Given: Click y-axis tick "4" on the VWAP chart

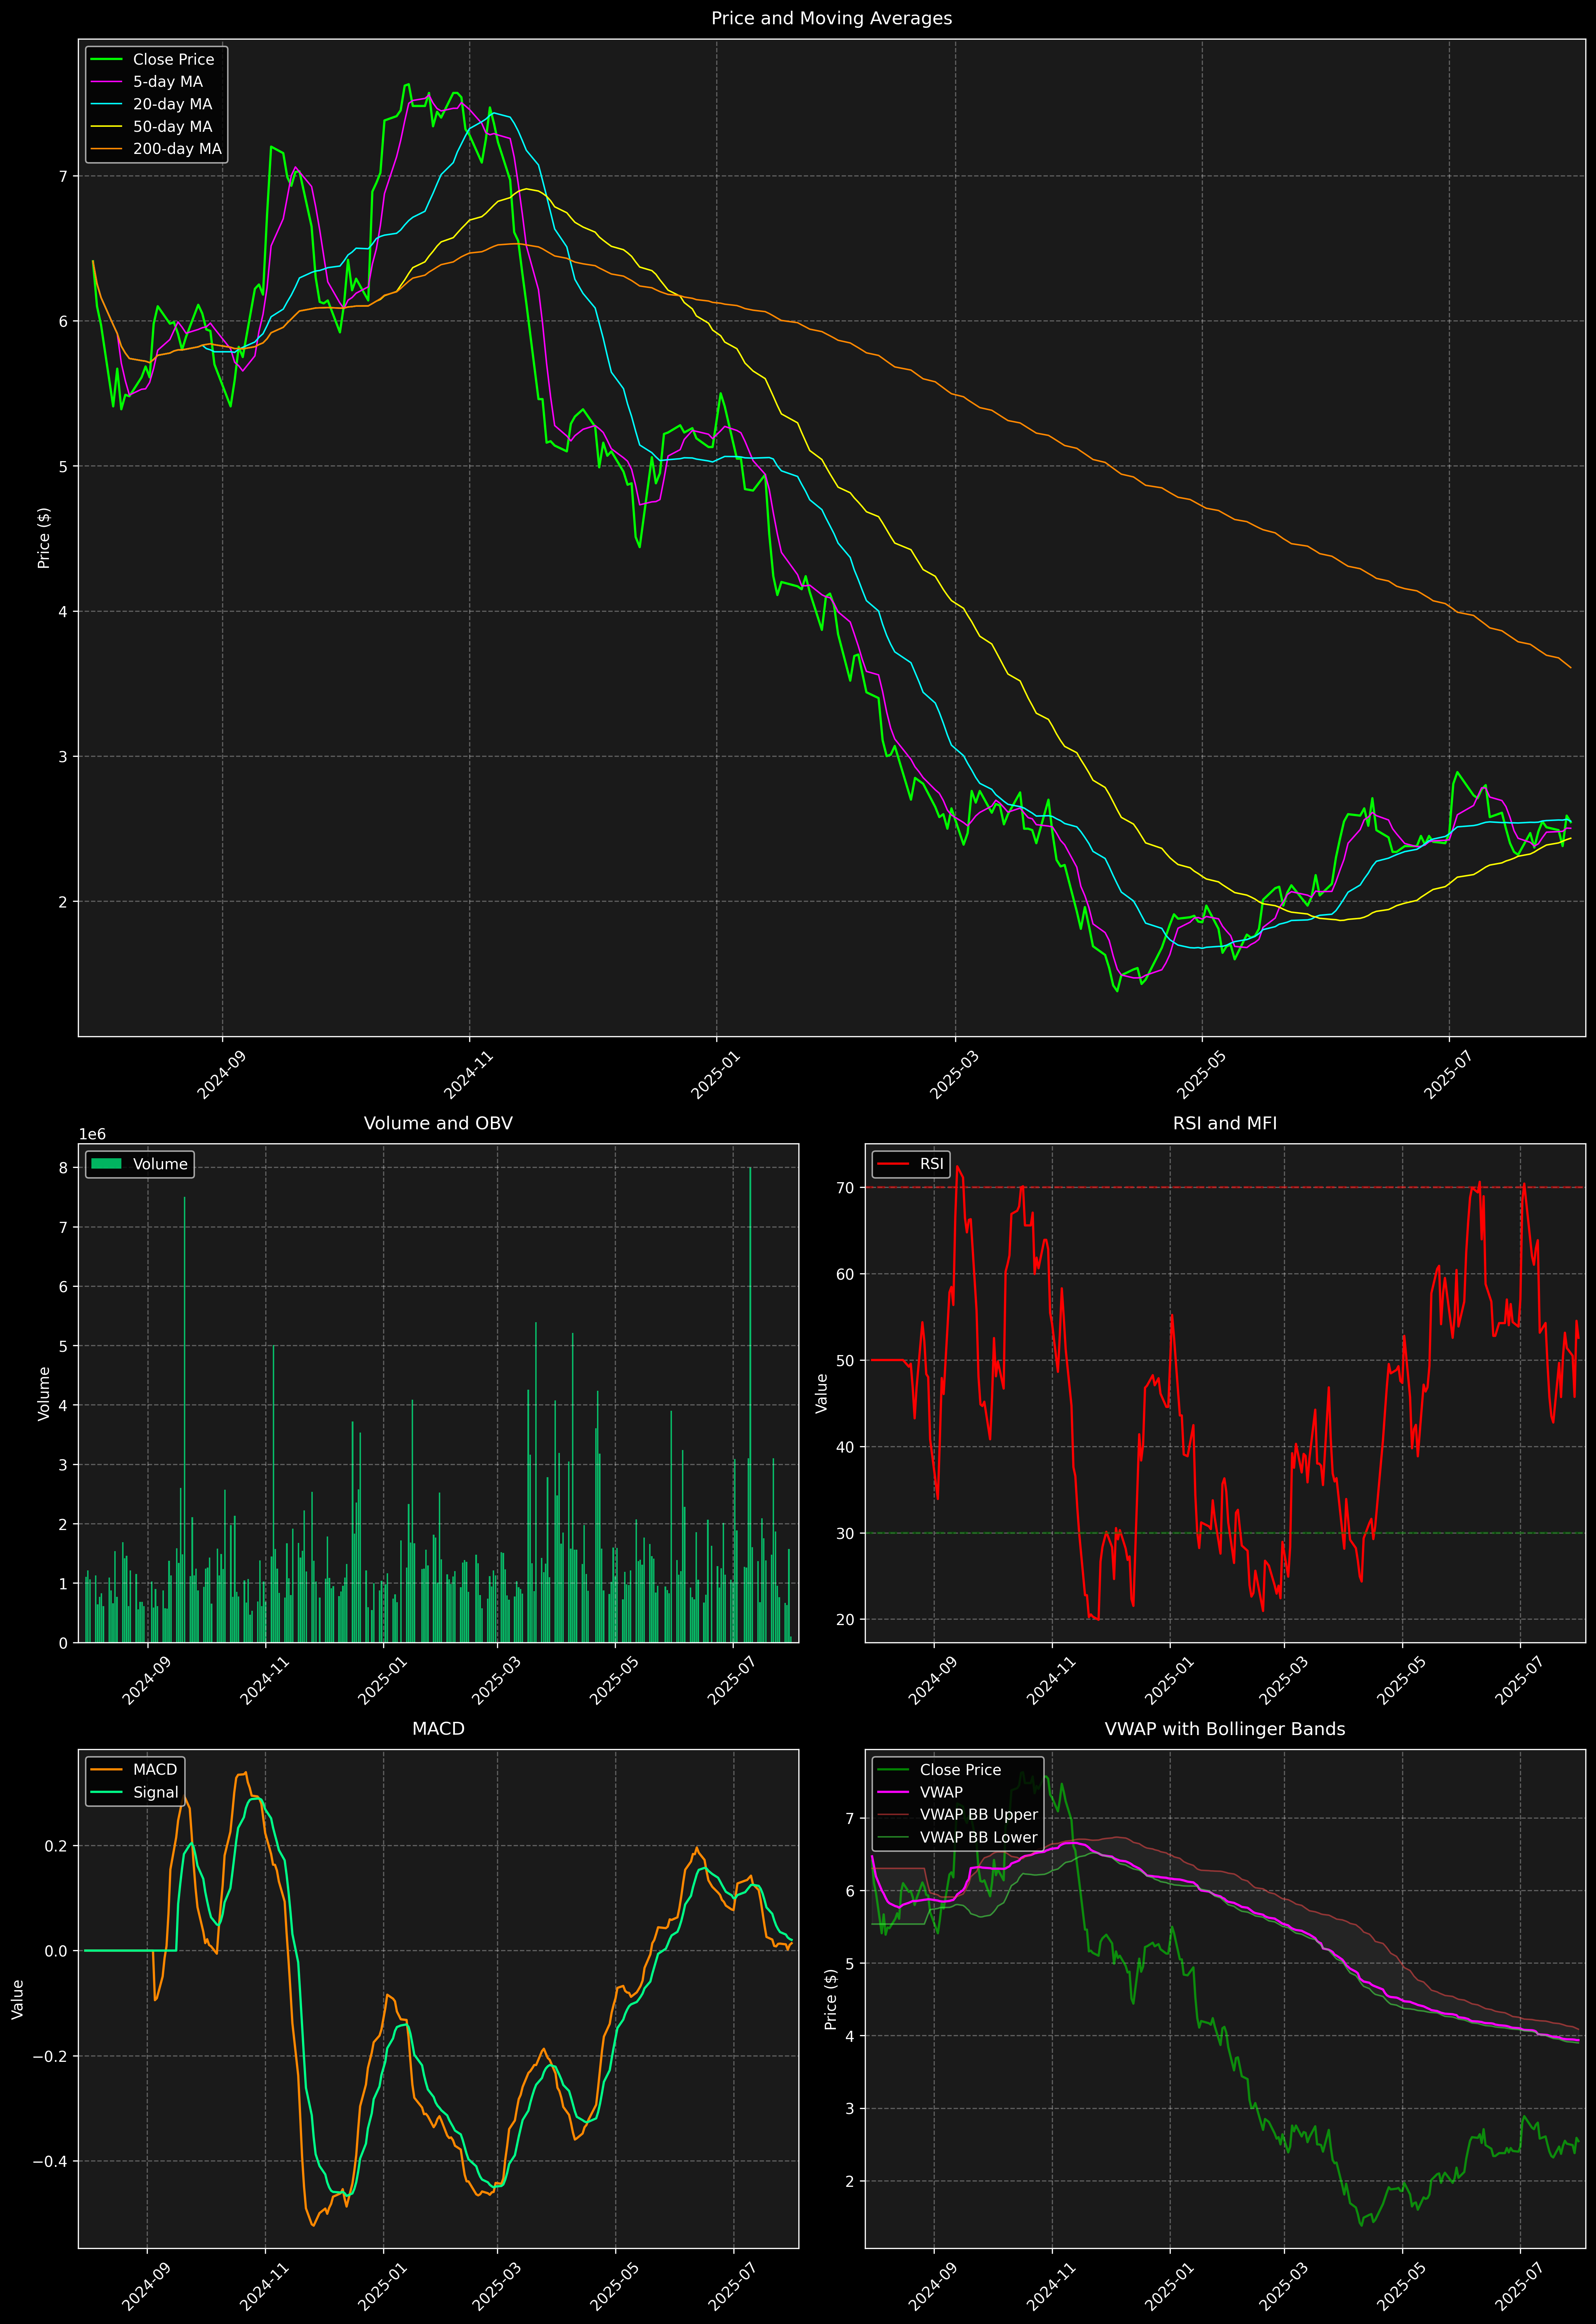Looking at the screenshot, I should click(x=850, y=2036).
